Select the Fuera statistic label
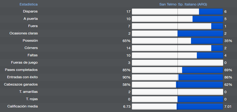 33,26
